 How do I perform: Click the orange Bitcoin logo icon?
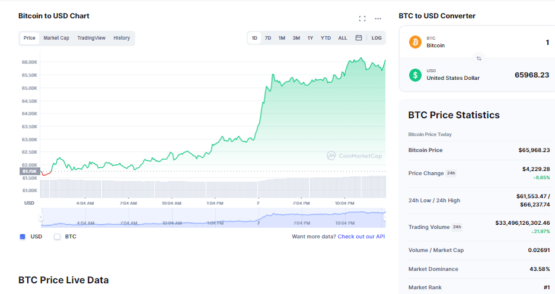point(415,42)
